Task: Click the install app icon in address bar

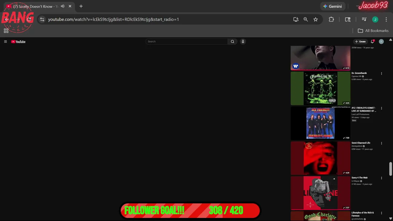Action: 296,19
